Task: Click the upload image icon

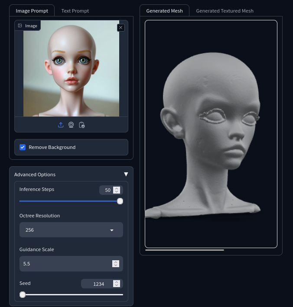Action: (x=61, y=125)
